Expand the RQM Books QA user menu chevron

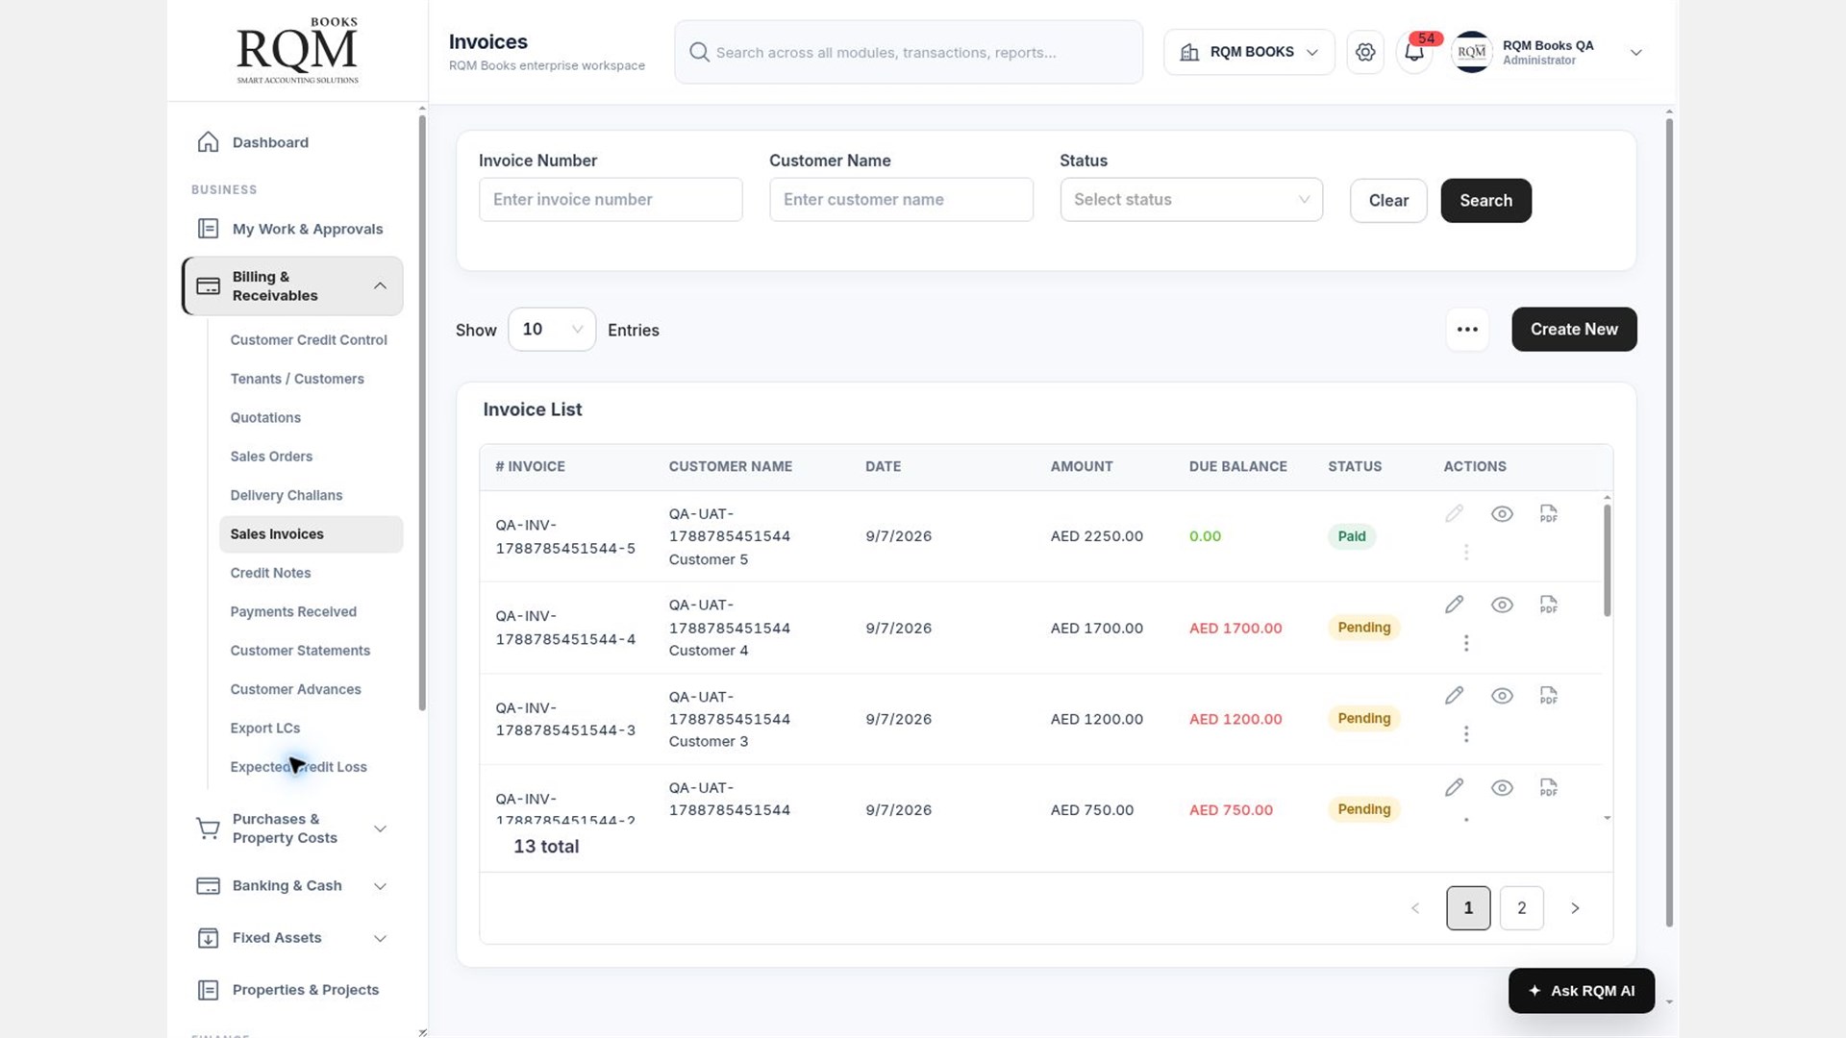point(1635,52)
